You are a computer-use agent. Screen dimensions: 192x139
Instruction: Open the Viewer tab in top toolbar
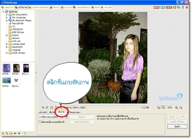click(7, 8)
